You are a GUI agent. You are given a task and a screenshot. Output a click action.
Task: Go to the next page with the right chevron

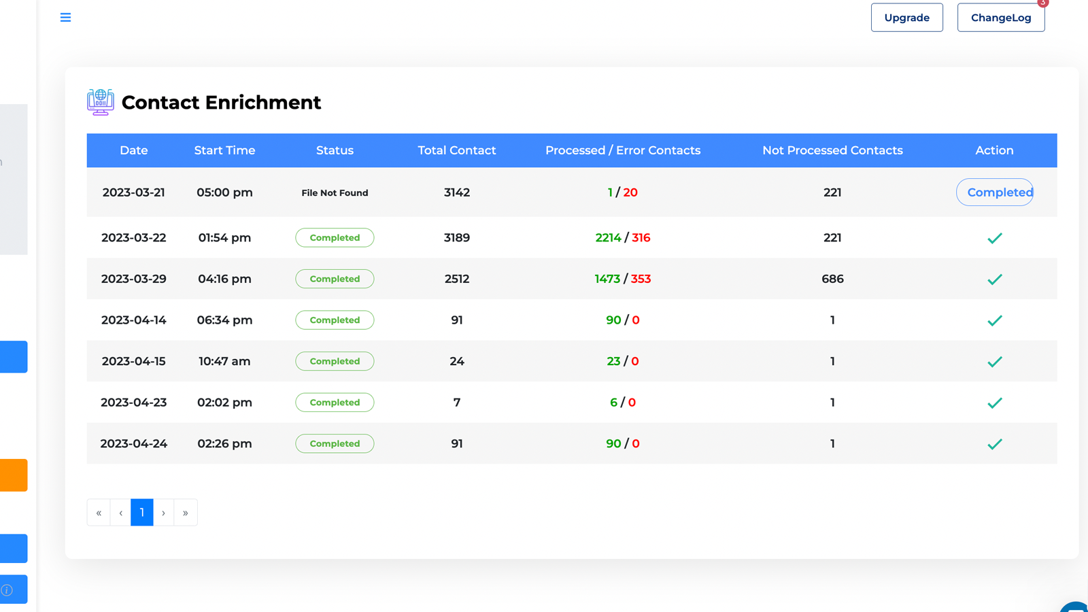click(163, 512)
